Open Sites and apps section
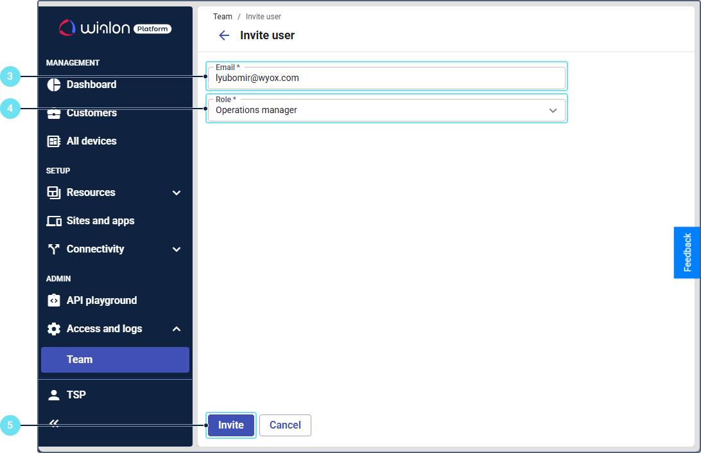701x453 pixels. click(x=100, y=220)
